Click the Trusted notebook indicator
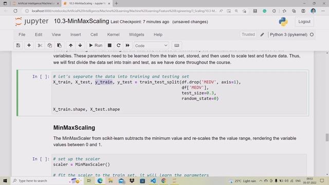The image size is (329, 185). click(248, 34)
